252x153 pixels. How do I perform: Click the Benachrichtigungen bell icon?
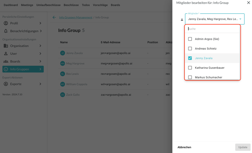[6, 31]
